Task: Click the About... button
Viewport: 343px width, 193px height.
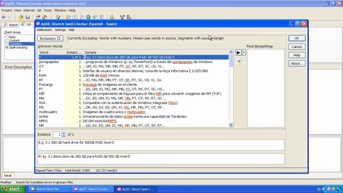Action: click(296, 63)
